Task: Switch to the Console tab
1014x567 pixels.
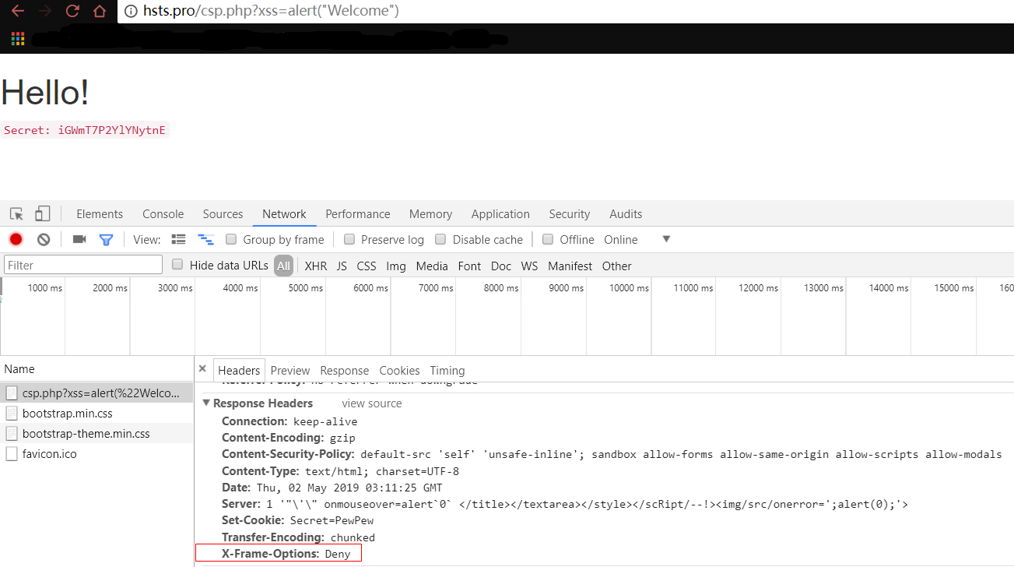Action: coord(163,214)
